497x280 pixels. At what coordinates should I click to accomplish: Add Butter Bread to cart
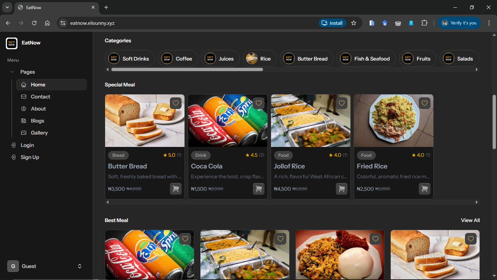(176, 189)
